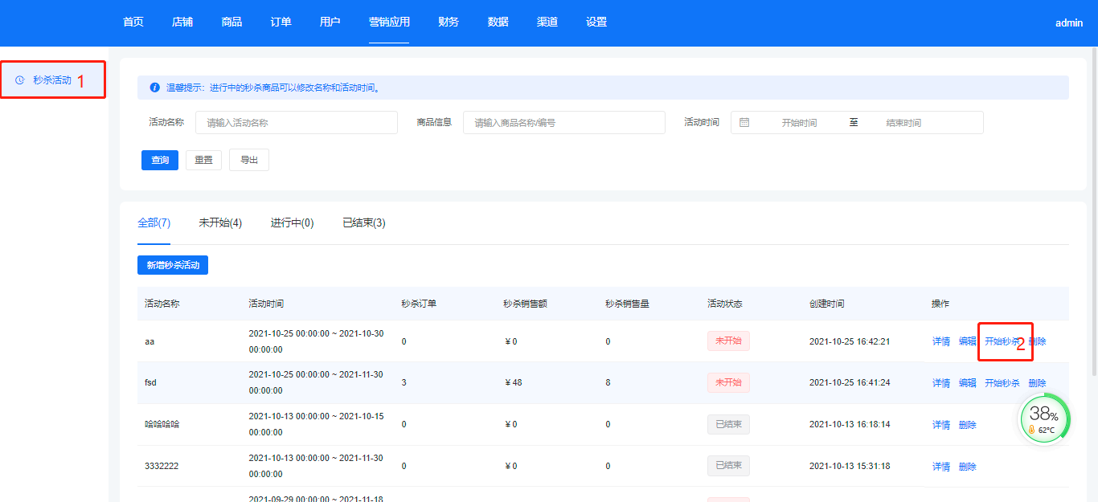Open the 营销应用 menu in the top bar

point(389,22)
